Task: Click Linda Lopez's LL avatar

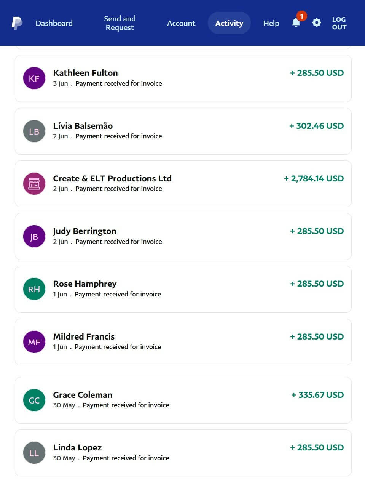Action: tap(34, 453)
